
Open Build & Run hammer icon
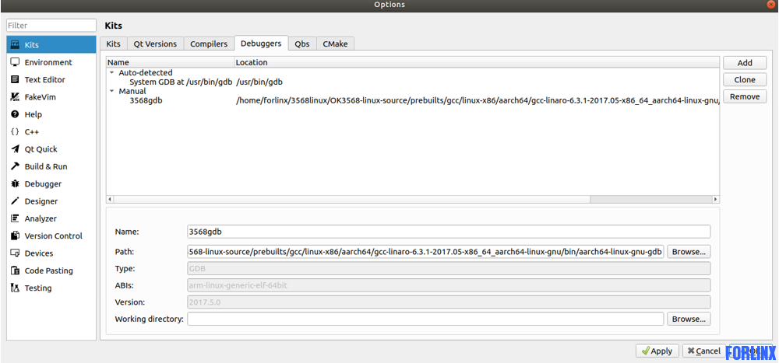point(15,166)
